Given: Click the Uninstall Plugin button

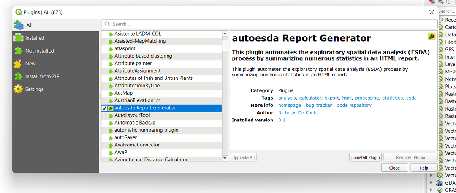Looking at the screenshot, I should click(x=365, y=157).
